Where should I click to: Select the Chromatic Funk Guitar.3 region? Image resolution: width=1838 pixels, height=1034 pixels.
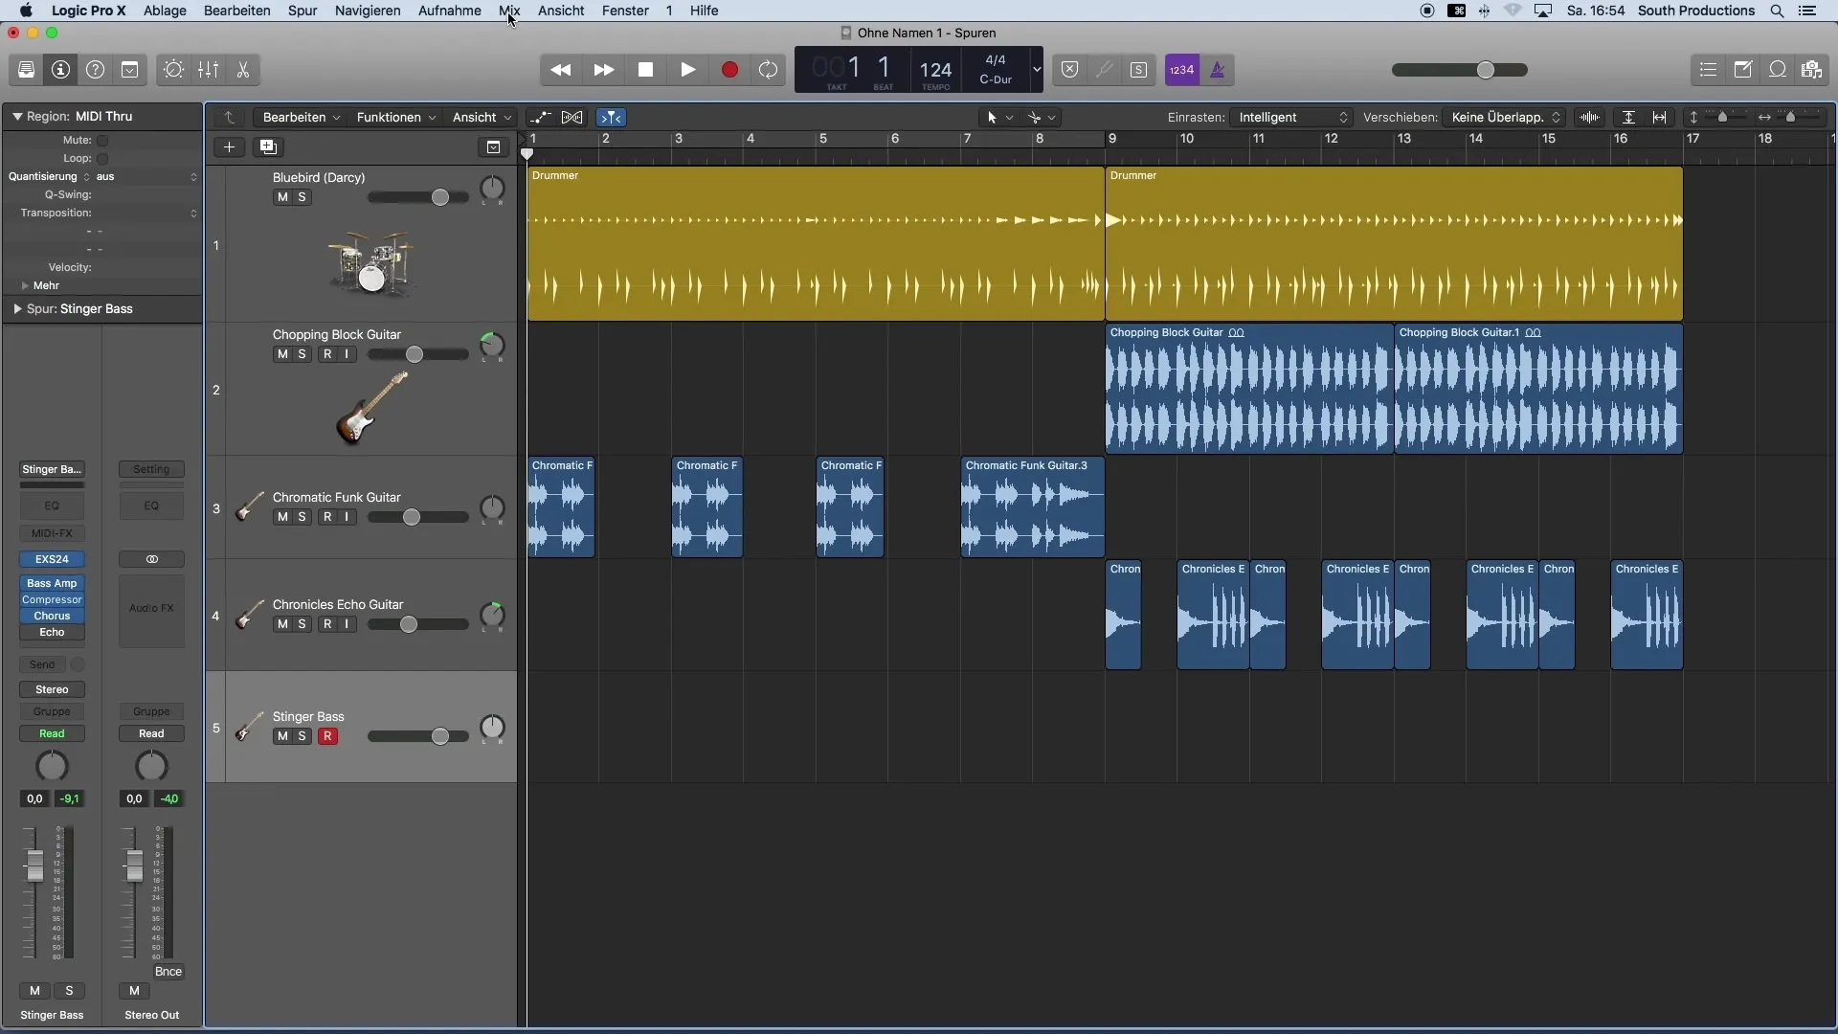point(1033,507)
